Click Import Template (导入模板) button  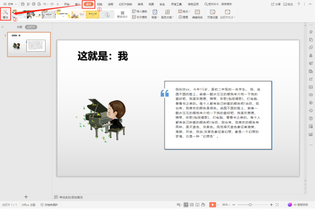pos(140,11)
